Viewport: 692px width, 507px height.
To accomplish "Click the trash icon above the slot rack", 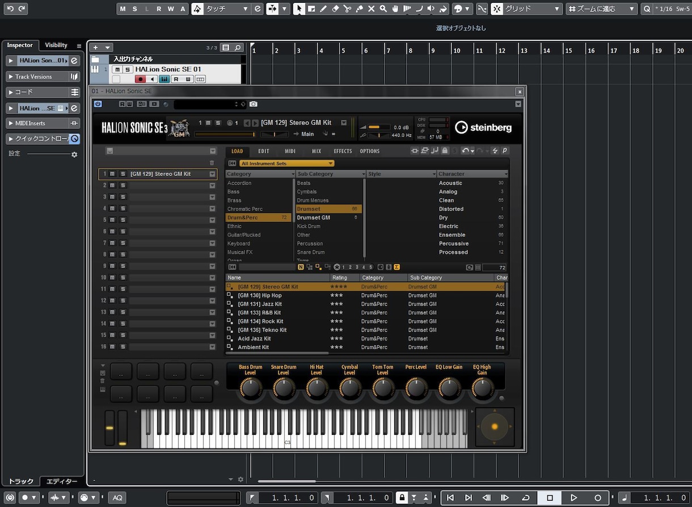I will coord(212,163).
